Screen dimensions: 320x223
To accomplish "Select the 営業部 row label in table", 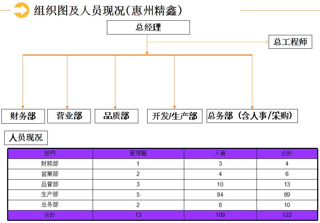I will (50, 174).
